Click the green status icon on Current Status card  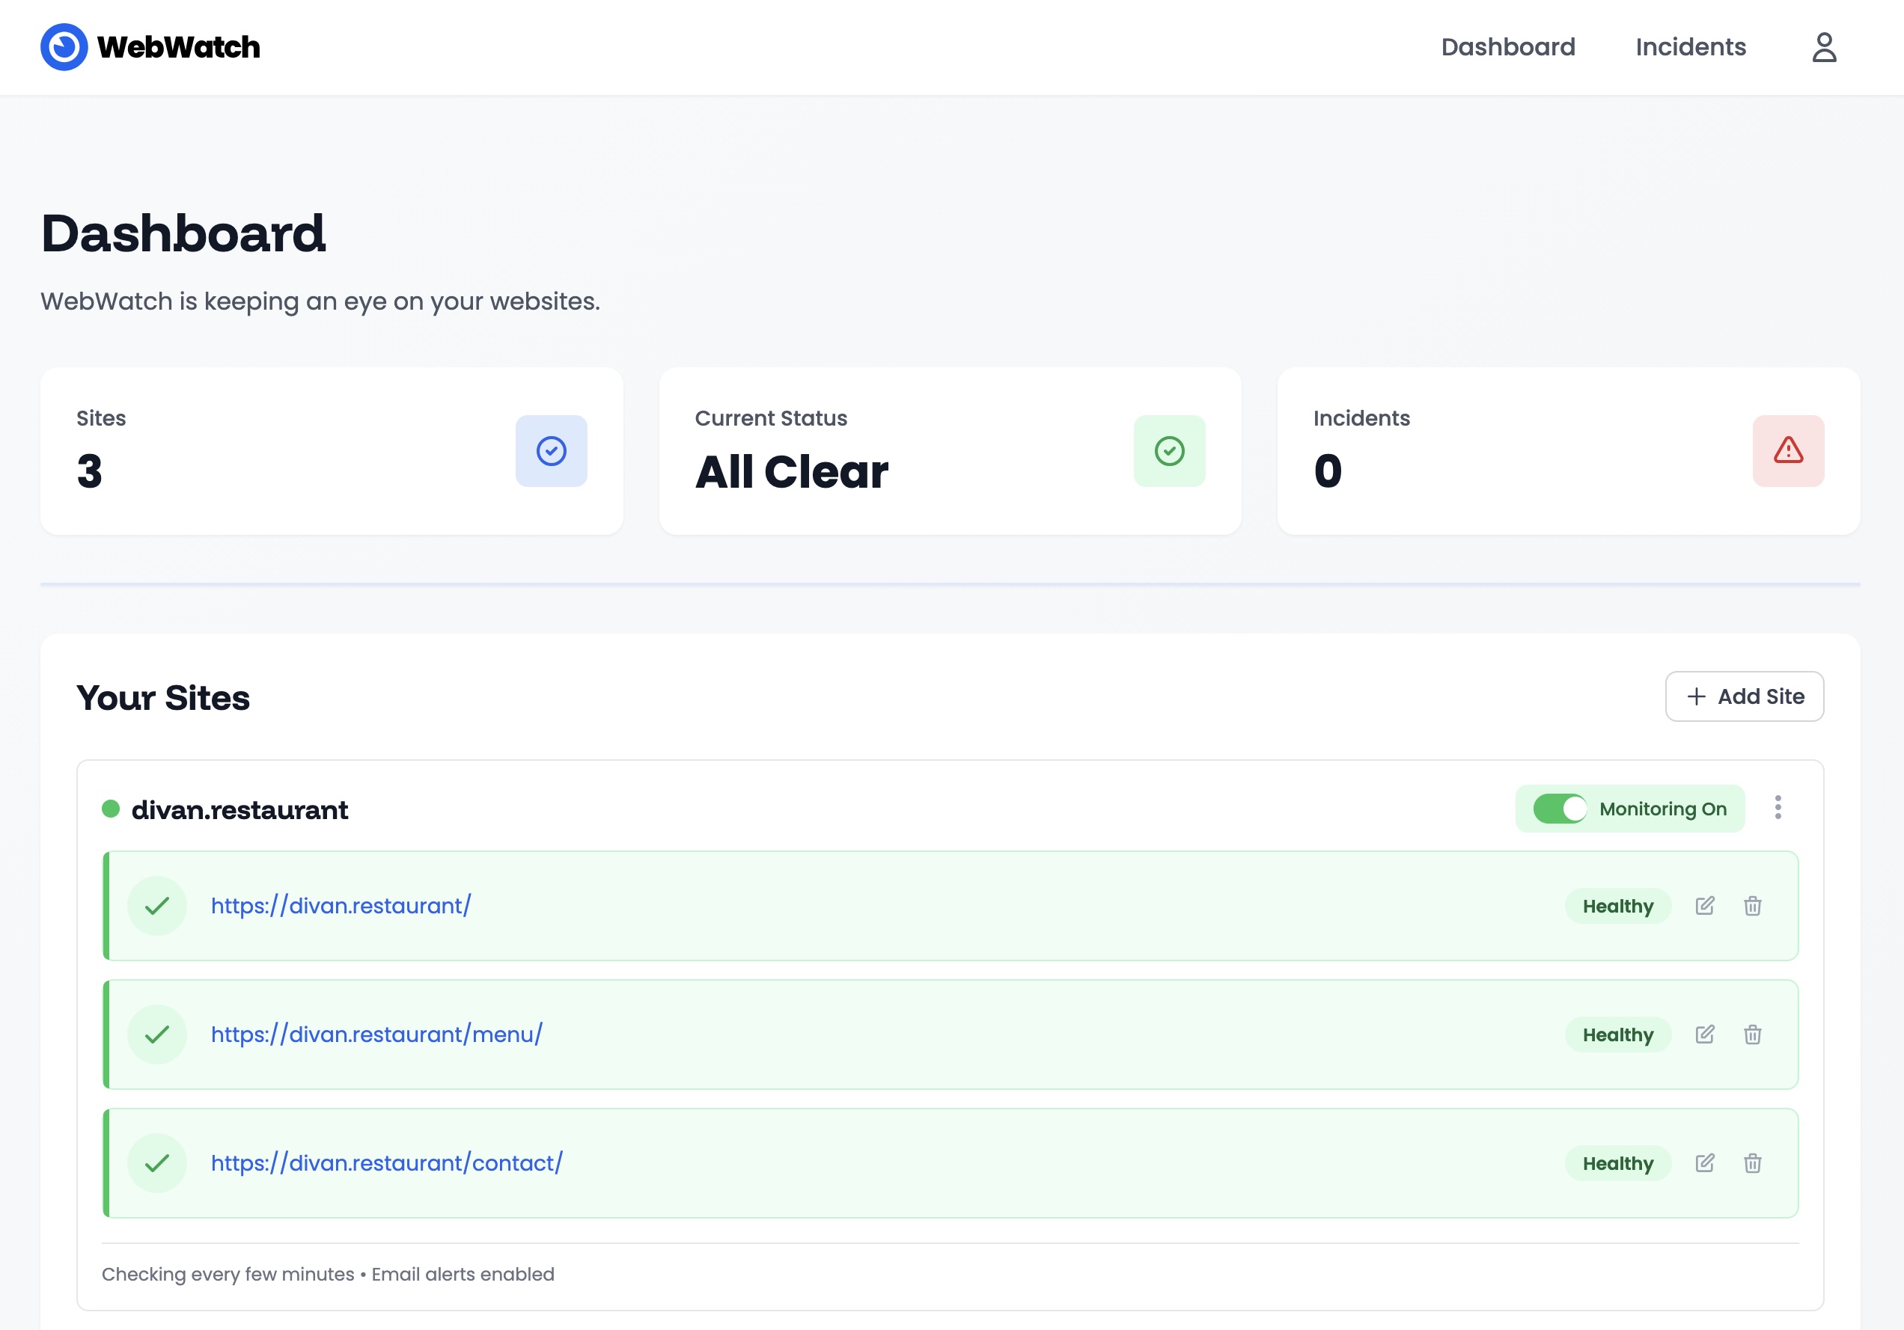(x=1169, y=451)
